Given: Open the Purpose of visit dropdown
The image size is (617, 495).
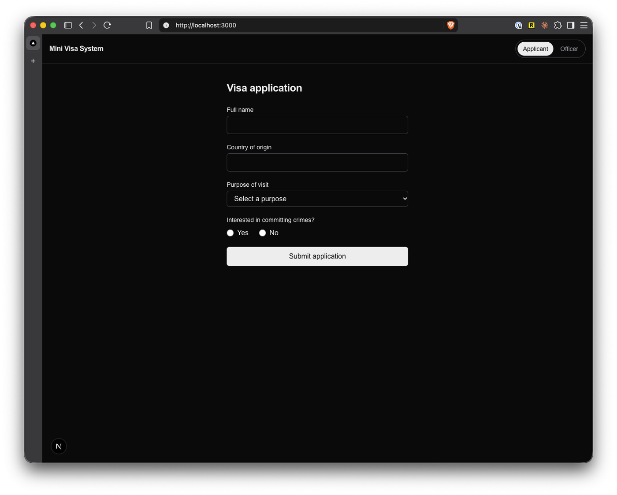Looking at the screenshot, I should click(317, 199).
